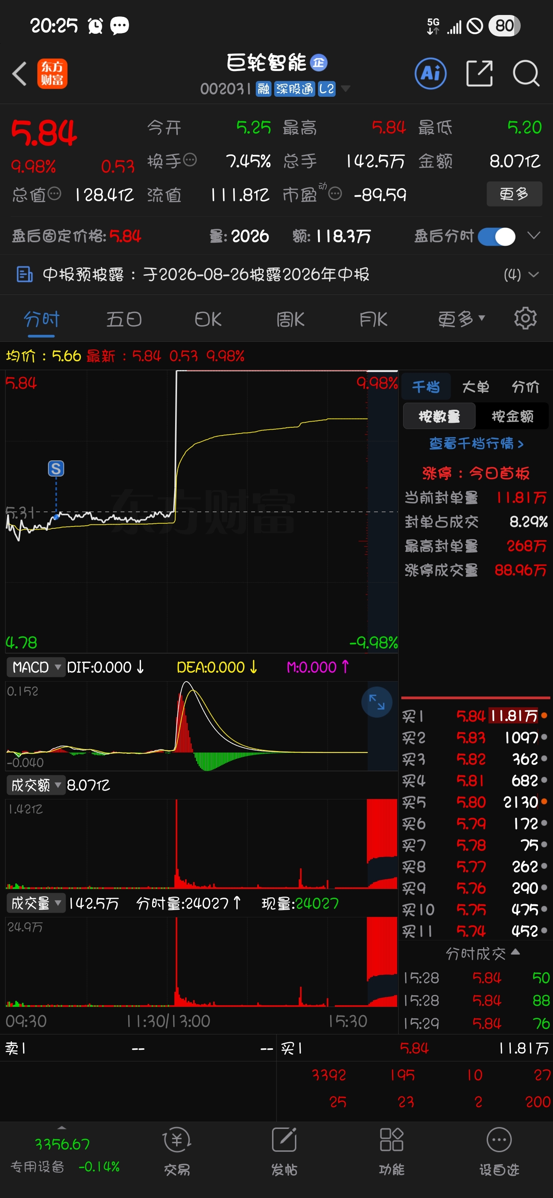This screenshot has height=1198, width=553.
Task: Expand chart with fullscreen arrows icon
Action: tap(376, 702)
